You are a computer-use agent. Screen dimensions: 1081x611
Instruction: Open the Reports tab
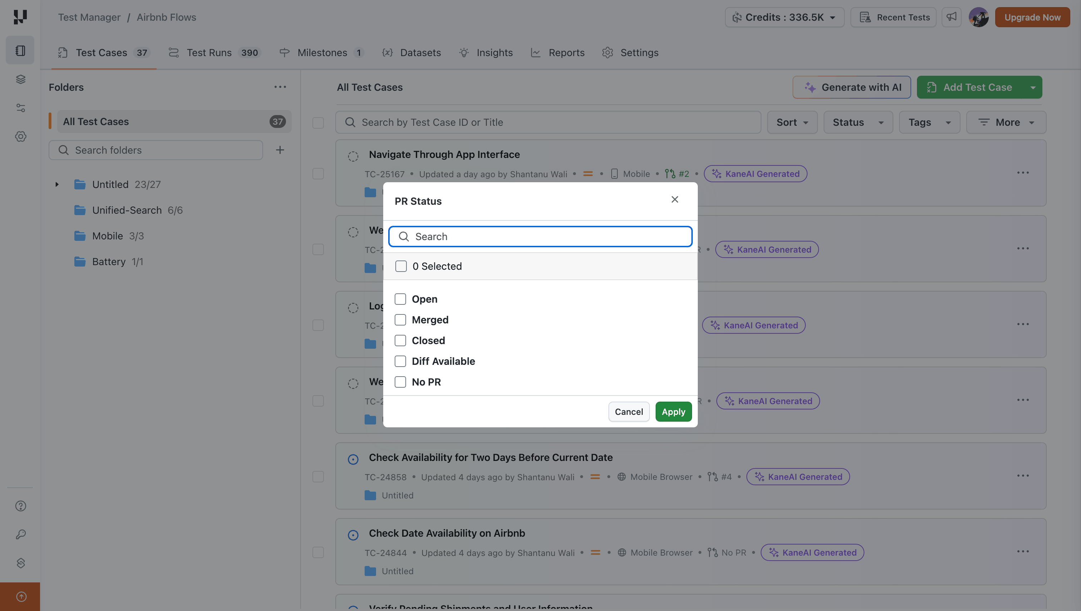tap(558, 53)
